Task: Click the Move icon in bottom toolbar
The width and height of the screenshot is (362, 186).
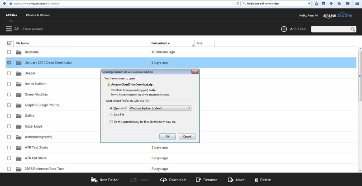Action: coord(231,180)
